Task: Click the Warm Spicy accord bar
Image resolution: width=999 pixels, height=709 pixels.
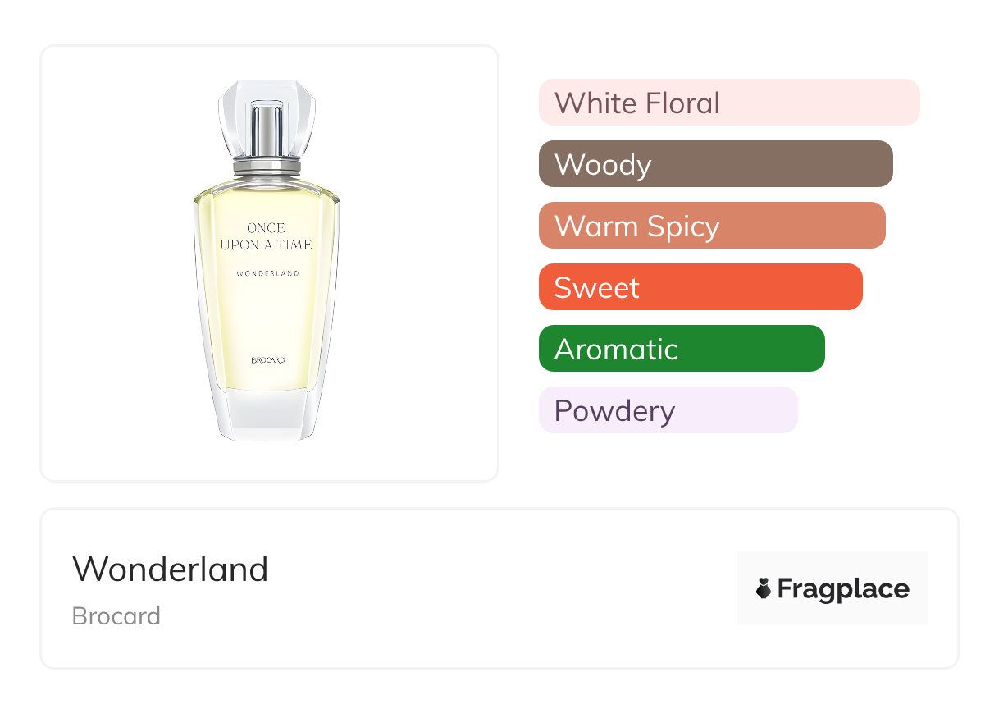Action: (711, 226)
